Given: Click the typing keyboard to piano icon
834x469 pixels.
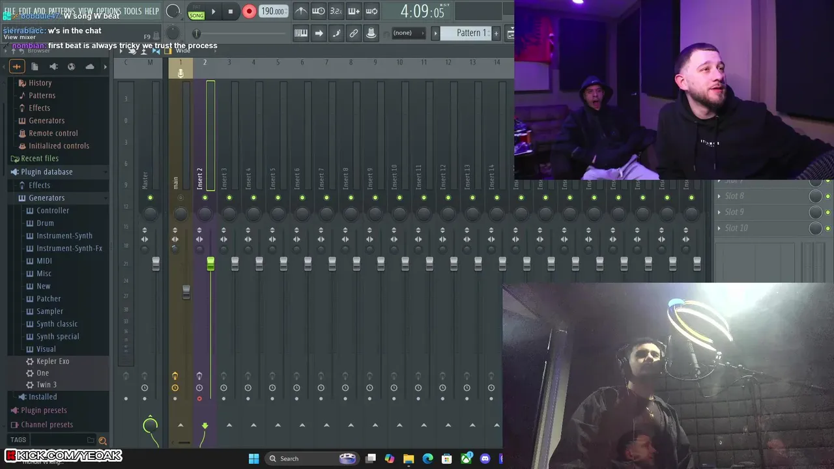Looking at the screenshot, I should 301,33.
